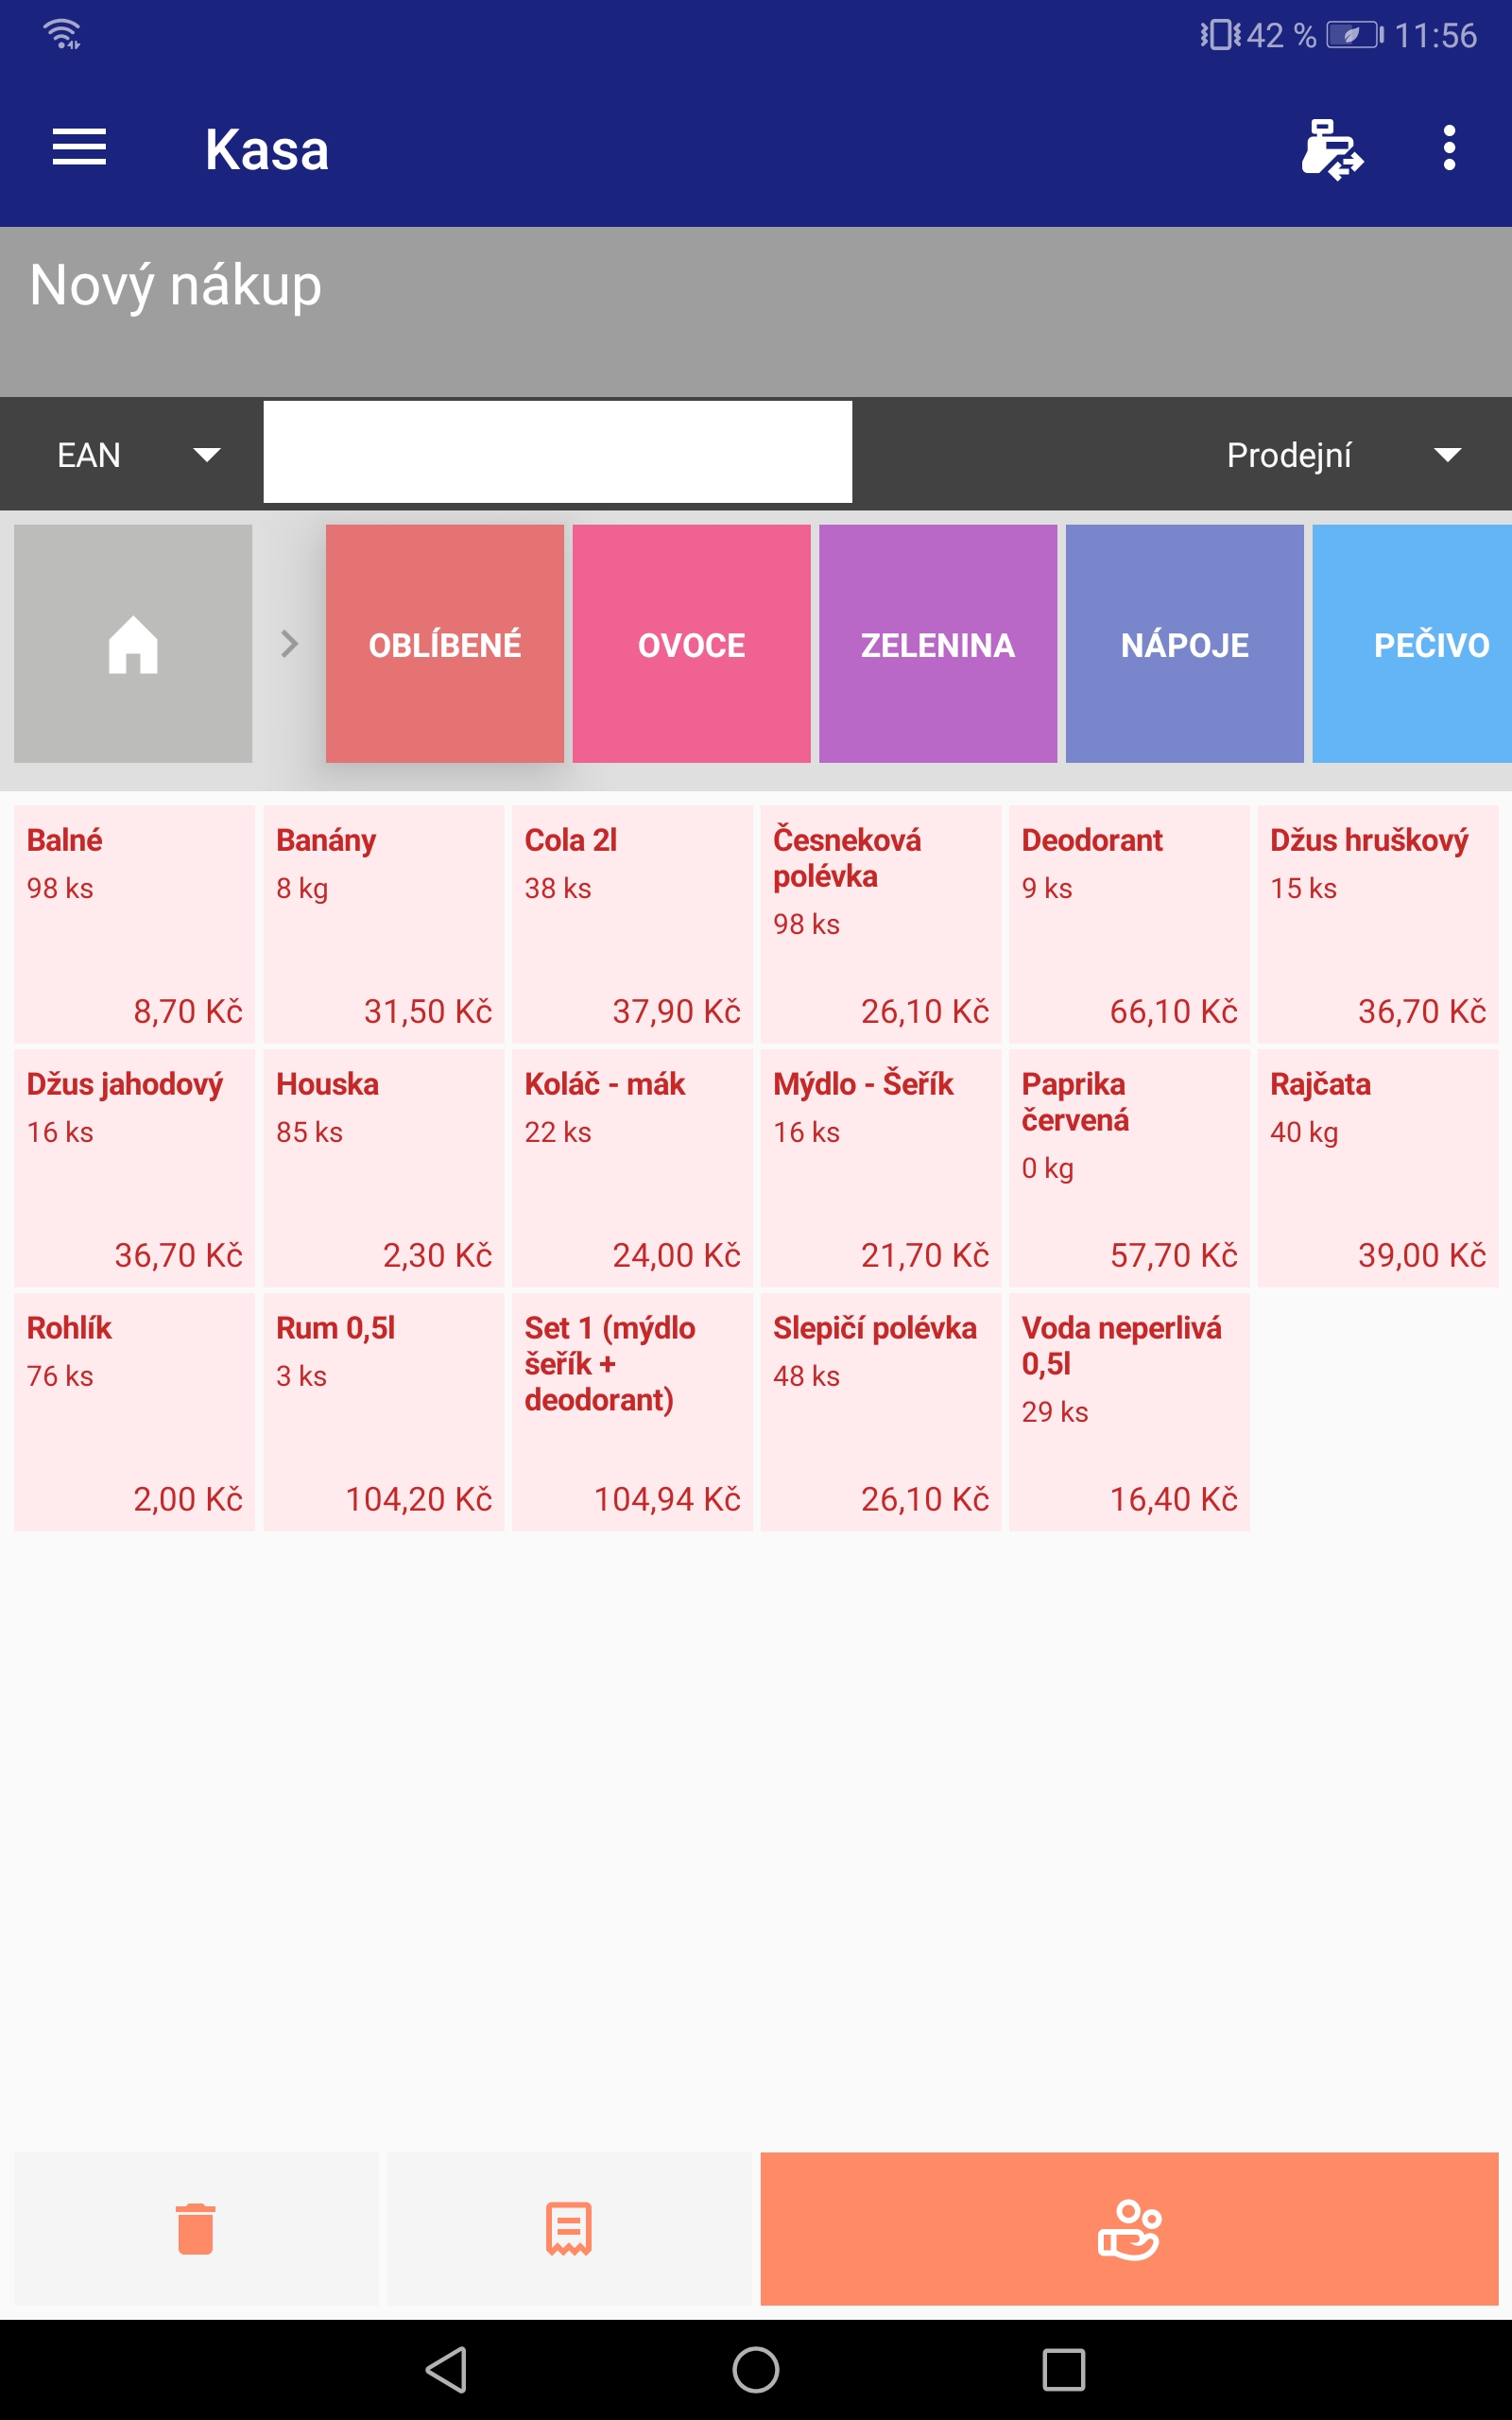Click the chevron next to home tile
Screen dimensions: 1512x2420
tap(289, 643)
